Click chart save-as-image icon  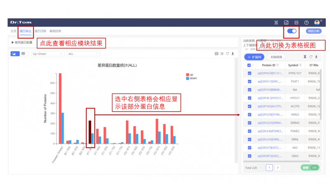[217, 54]
